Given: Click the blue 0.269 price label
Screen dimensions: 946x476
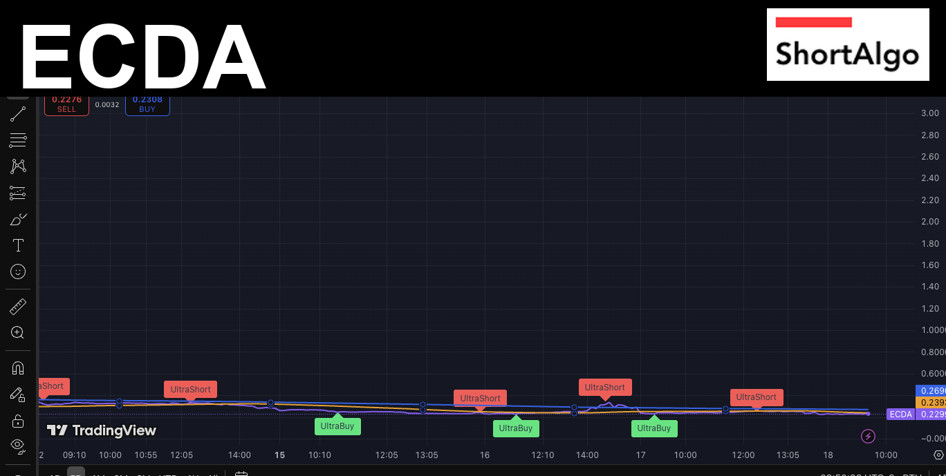Looking at the screenshot, I should coord(930,390).
